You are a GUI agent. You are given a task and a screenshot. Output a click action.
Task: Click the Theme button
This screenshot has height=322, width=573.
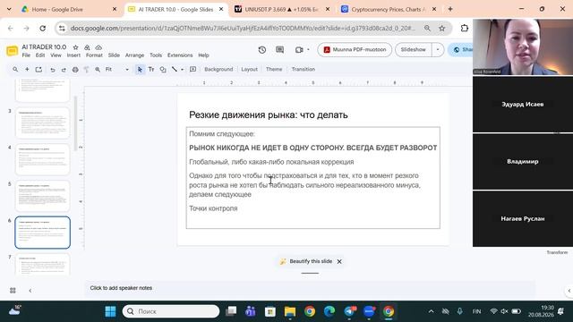coord(274,70)
